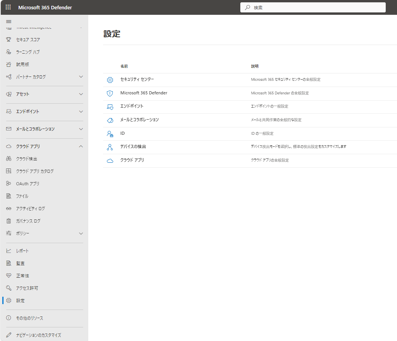Image resolution: width=397 pixels, height=341 pixels.
Task: Click 'クラウド アプリの全般設定' description text
Action: coord(270,160)
